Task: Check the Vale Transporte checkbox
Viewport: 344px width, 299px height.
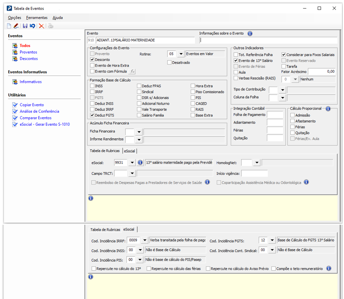Action: point(139,109)
